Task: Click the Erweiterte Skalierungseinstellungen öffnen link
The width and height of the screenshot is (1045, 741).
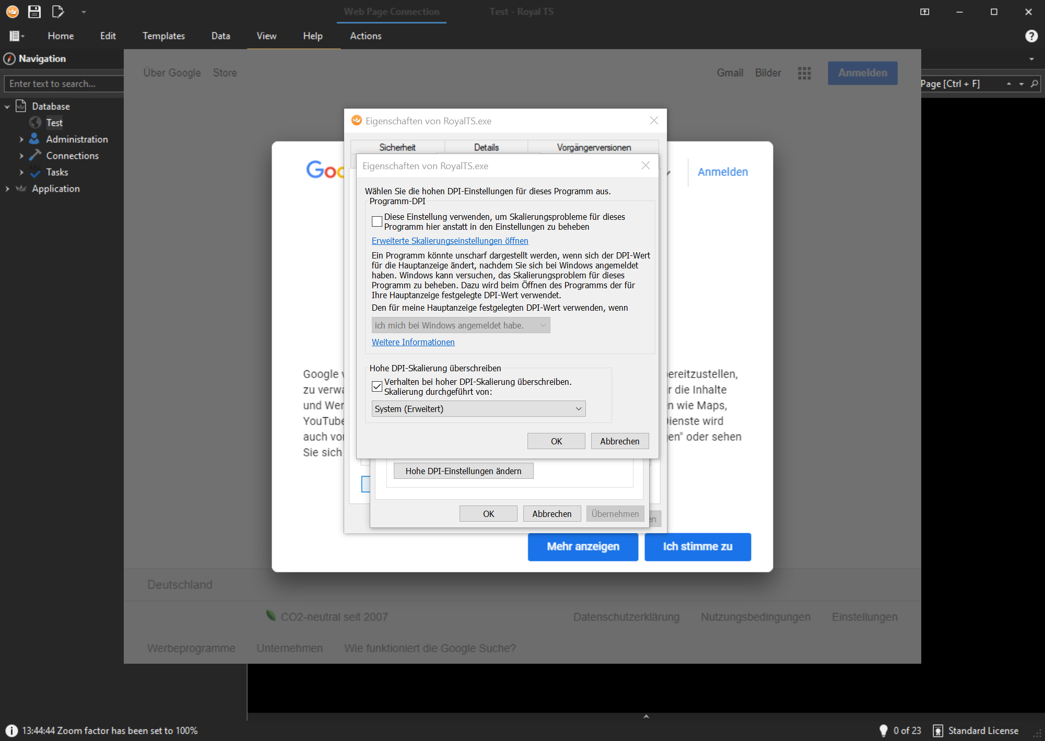Action: tap(450, 241)
